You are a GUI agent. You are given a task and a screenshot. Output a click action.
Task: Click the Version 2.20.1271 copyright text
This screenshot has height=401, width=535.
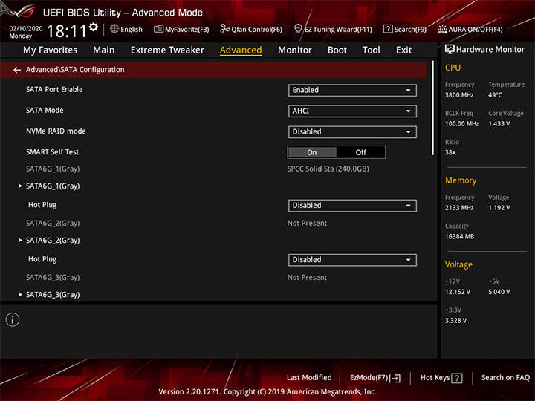pyautogui.click(x=267, y=392)
